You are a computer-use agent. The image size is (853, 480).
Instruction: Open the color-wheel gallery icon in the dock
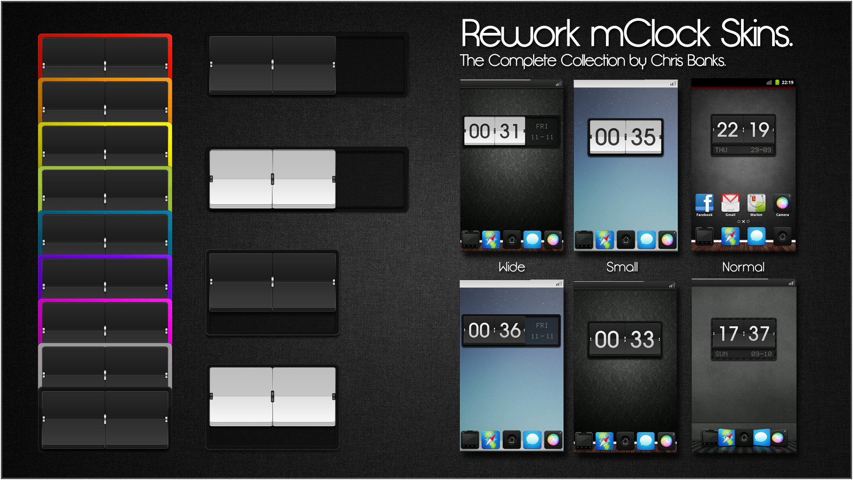(554, 240)
